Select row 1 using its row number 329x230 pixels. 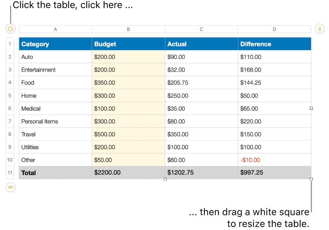coord(10,44)
